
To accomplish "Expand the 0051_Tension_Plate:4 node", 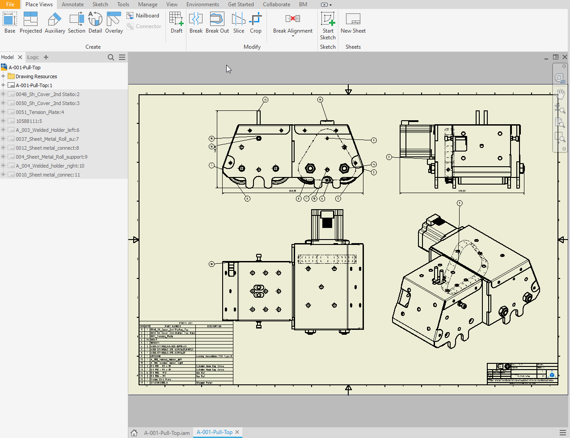I will click(x=3, y=112).
